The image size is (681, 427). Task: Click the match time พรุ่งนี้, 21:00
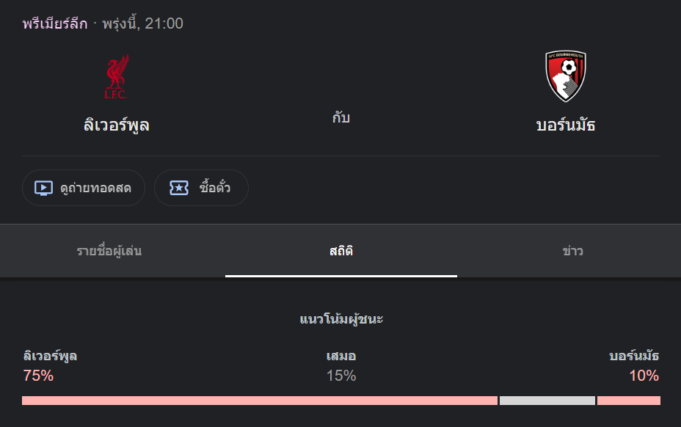143,23
